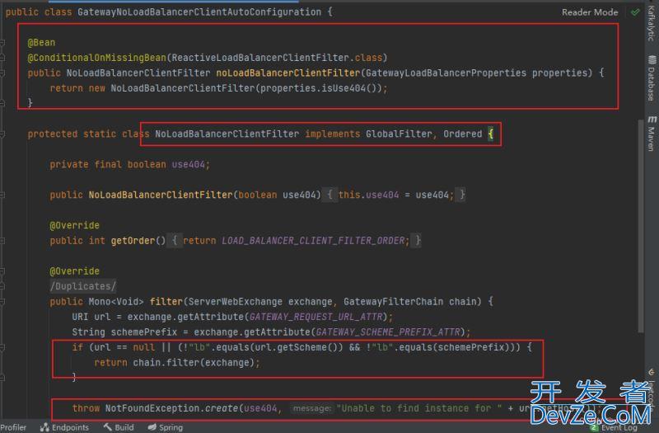Click the Maven 'm' icon
The image size is (659, 433).
point(652,120)
